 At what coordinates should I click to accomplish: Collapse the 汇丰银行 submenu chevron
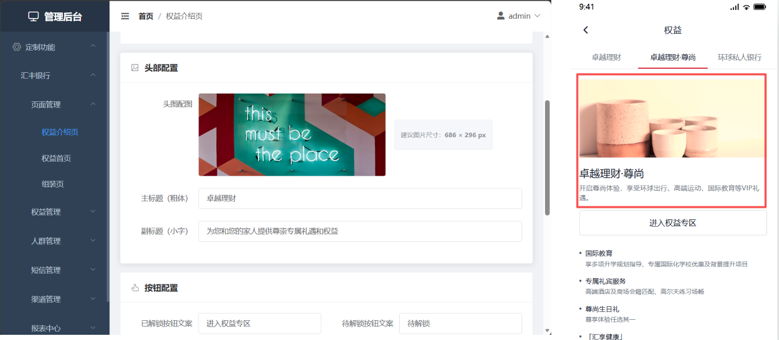[93, 75]
